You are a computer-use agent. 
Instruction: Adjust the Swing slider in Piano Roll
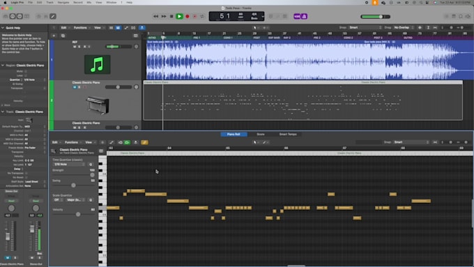tap(73, 185)
